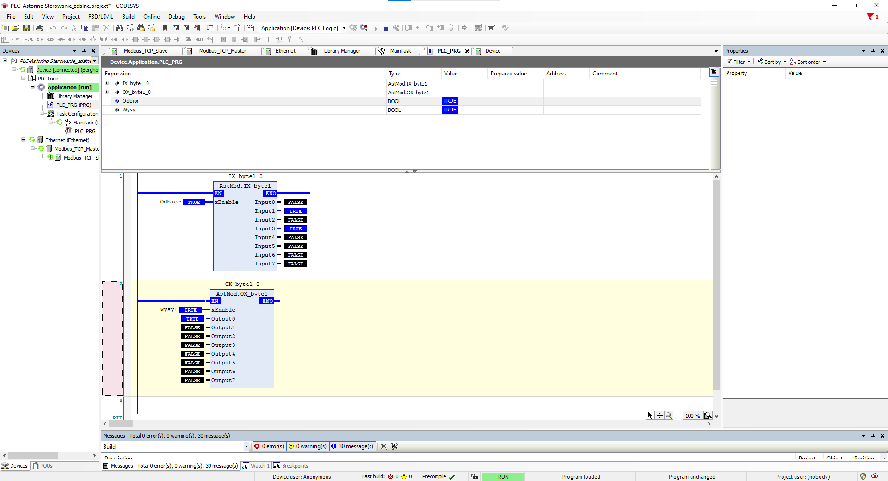Open the Online menu

pyautogui.click(x=151, y=17)
